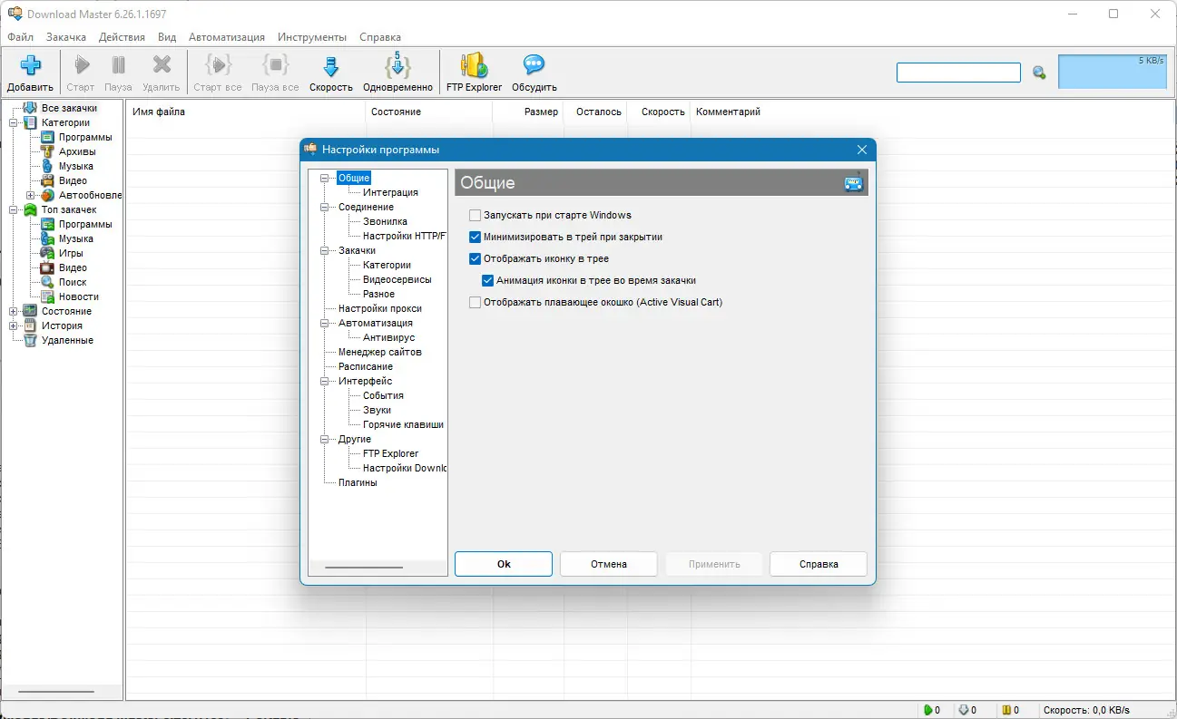
Task: Collapse the Соединение settings tree node
Action: click(x=325, y=207)
